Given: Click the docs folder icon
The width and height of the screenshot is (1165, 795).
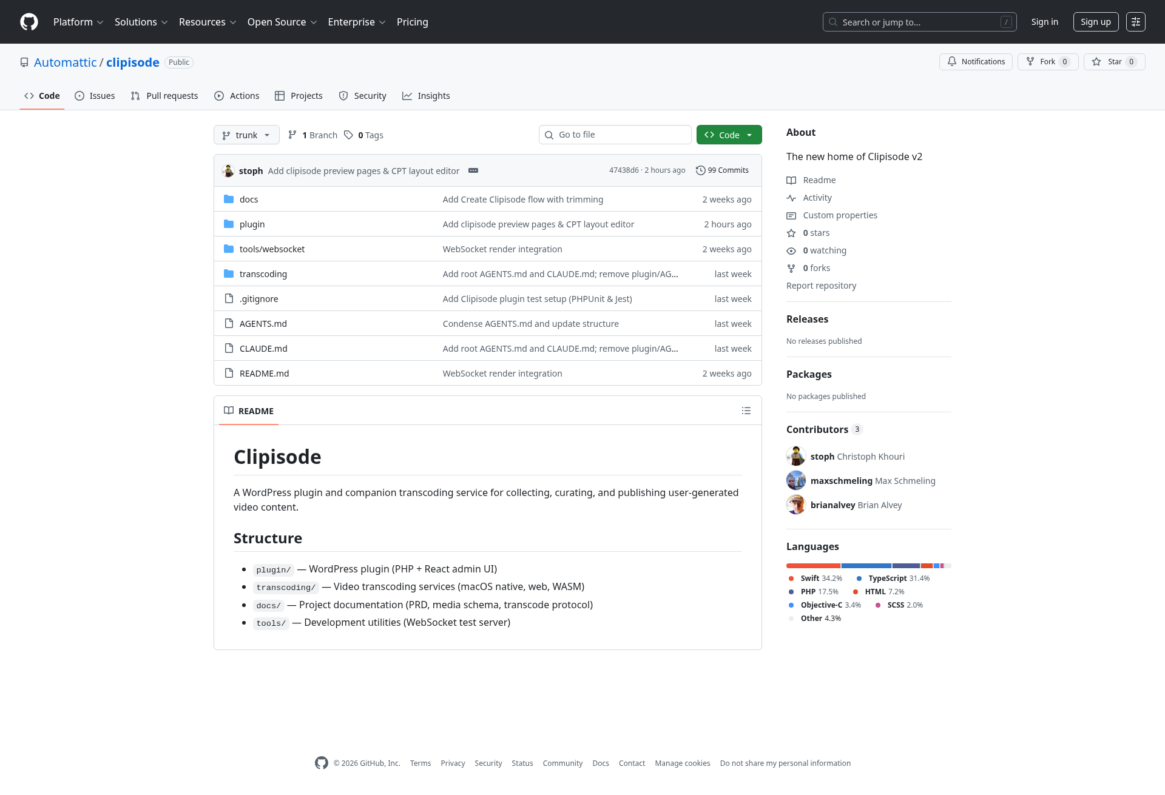Looking at the screenshot, I should [229, 199].
